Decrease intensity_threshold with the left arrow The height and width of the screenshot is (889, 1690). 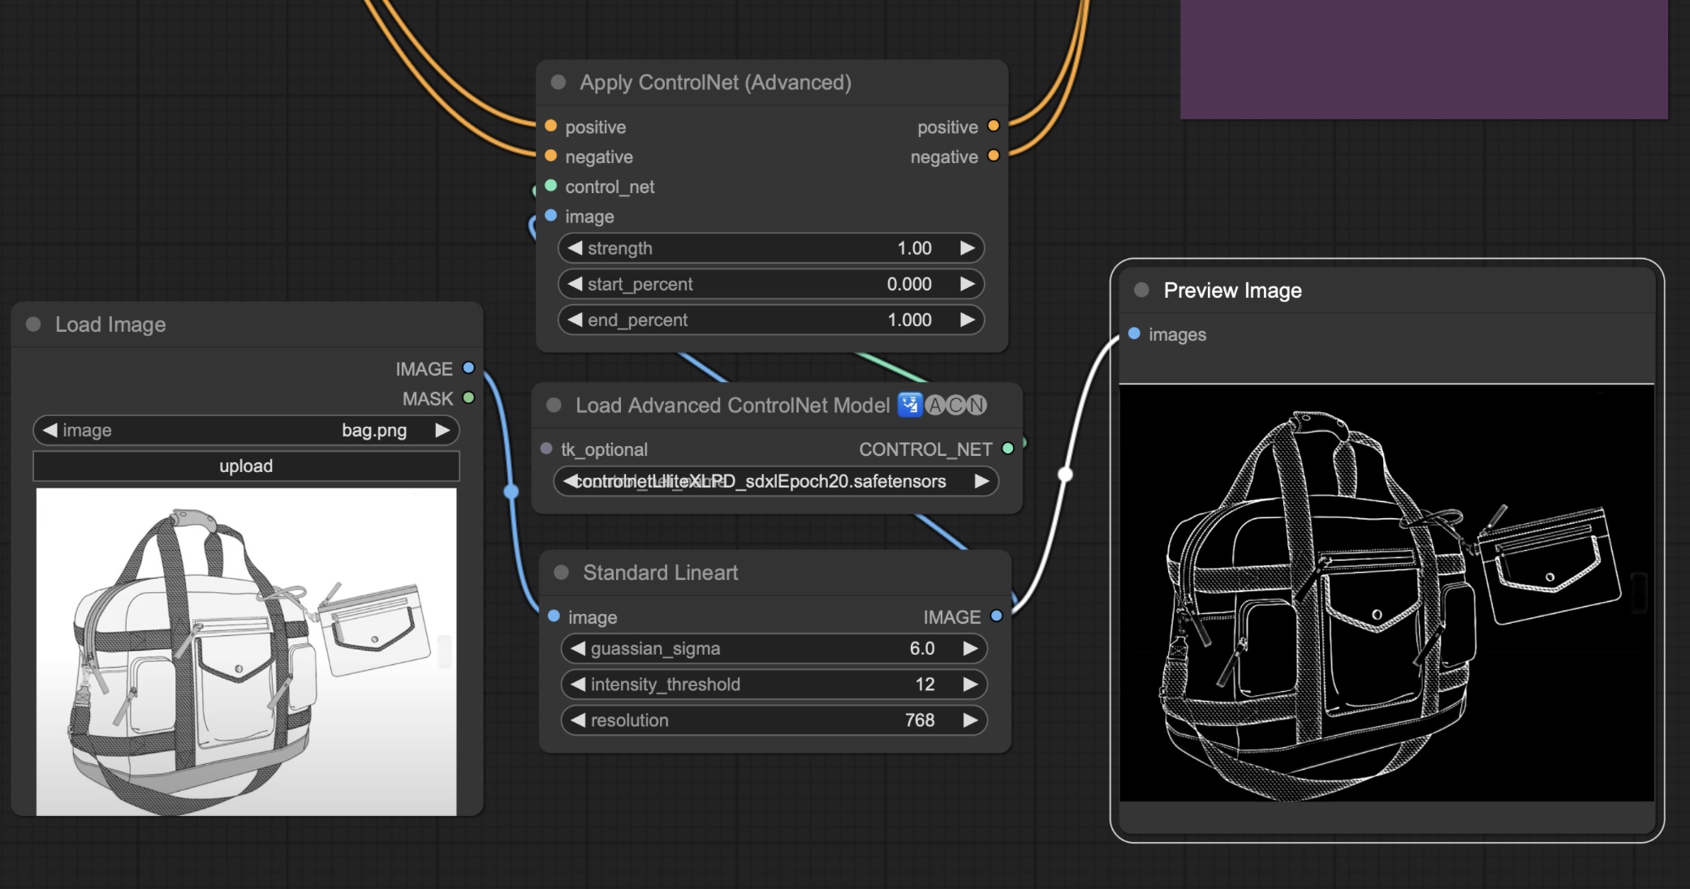[578, 684]
